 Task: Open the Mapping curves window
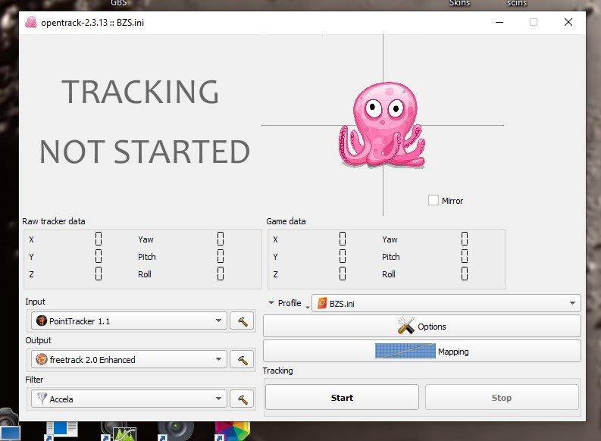point(422,352)
